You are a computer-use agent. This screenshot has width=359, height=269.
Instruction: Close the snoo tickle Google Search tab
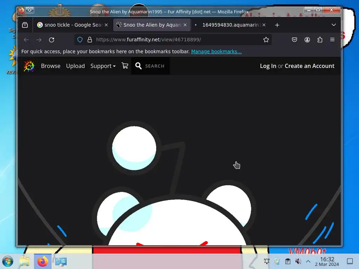pos(106,25)
